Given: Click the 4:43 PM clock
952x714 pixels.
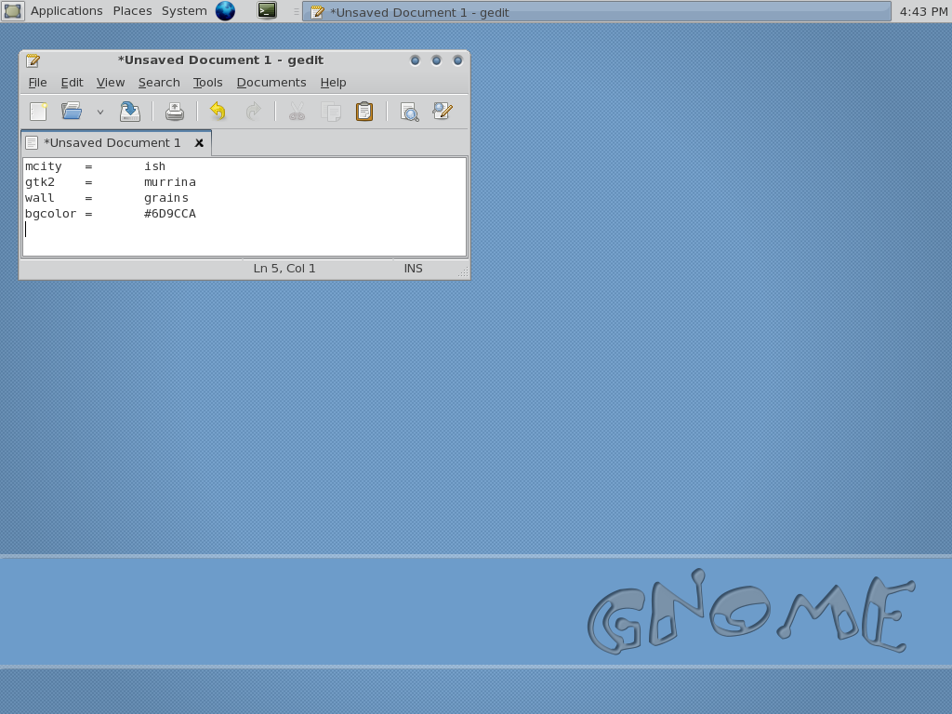Looking at the screenshot, I should (923, 11).
